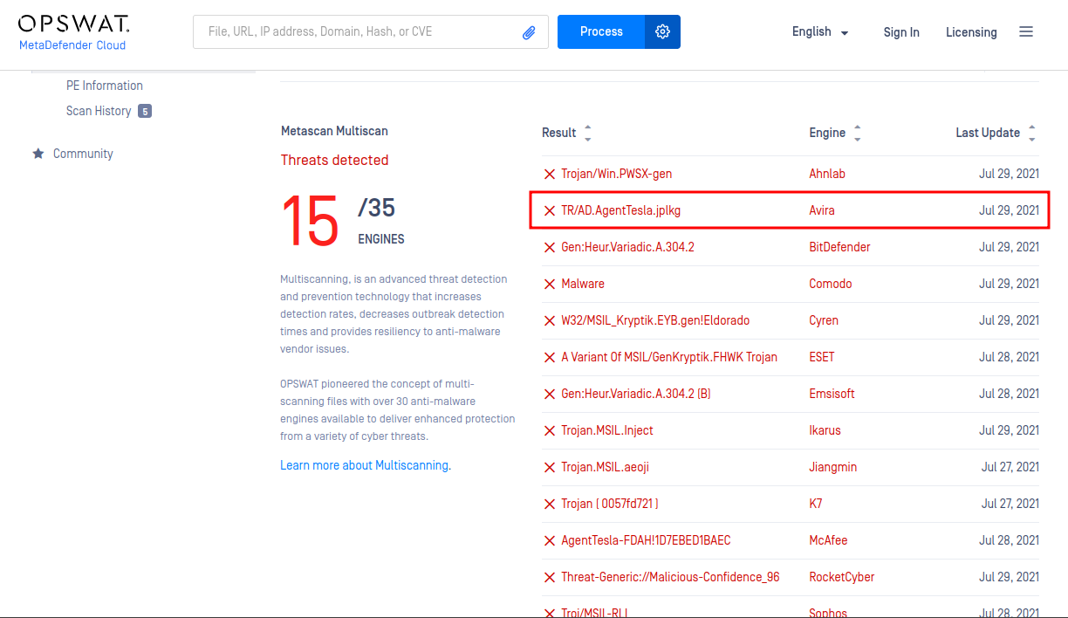Image resolution: width=1068 pixels, height=618 pixels.
Task: Click the red X beside Threat-Generic://Malicious-Confidence_96
Action: tap(550, 577)
